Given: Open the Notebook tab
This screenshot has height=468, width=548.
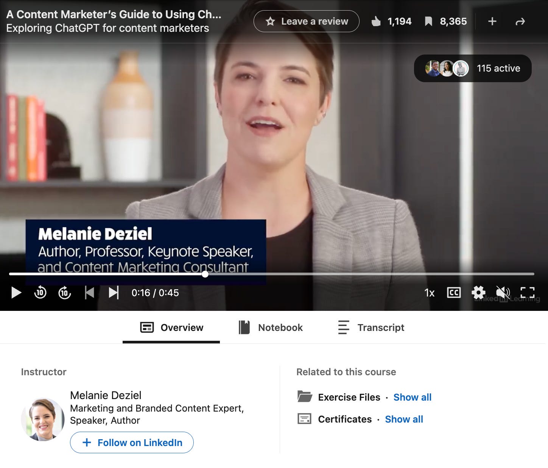Looking at the screenshot, I should click(270, 328).
